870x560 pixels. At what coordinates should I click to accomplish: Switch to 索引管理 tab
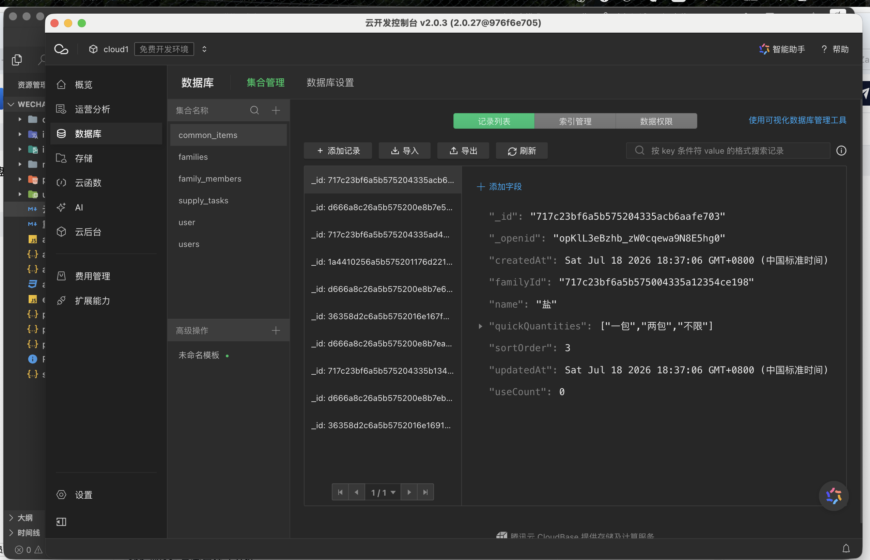click(575, 121)
